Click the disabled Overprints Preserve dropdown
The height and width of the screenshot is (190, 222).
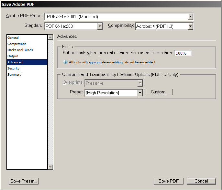[x=114, y=83]
